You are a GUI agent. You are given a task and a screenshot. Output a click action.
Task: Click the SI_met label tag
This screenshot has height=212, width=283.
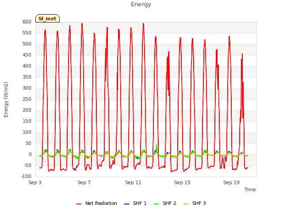(x=47, y=19)
